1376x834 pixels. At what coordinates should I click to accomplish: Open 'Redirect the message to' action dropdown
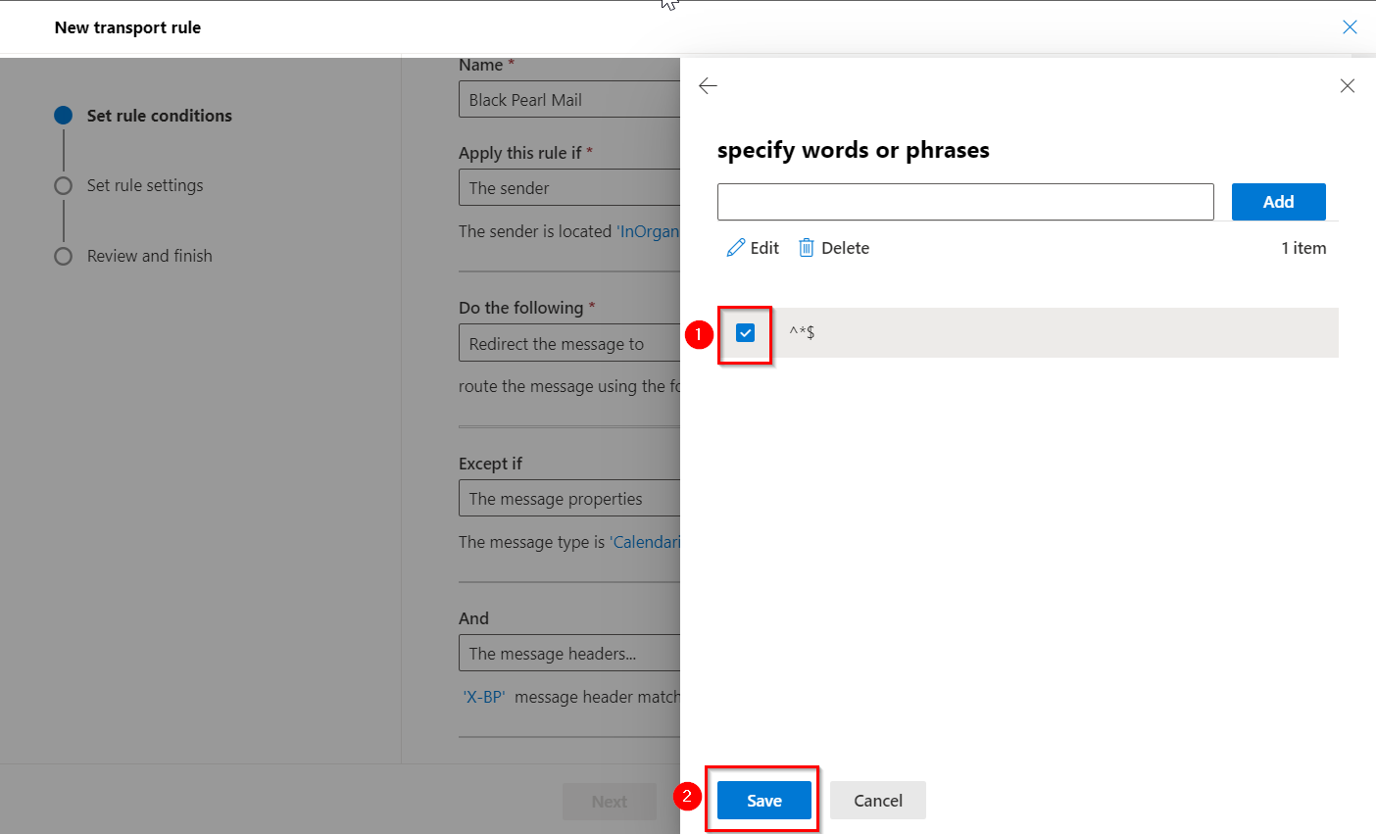coord(568,344)
